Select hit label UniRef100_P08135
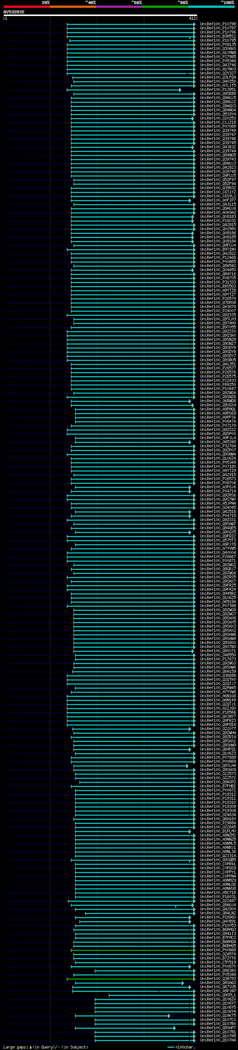This screenshot has width=238, height=1050. coord(218,44)
